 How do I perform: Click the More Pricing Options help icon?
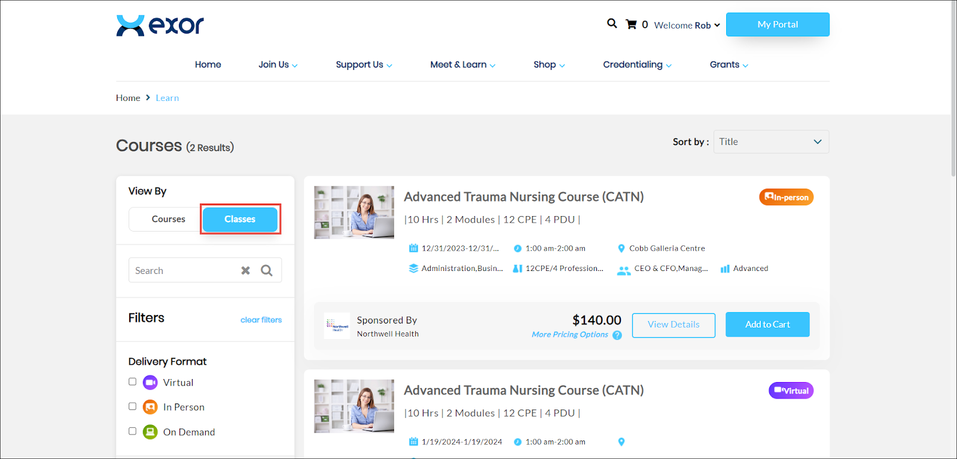(x=617, y=335)
